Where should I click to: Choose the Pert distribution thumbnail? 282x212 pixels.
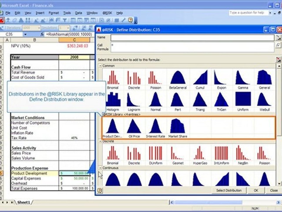tap(178, 102)
